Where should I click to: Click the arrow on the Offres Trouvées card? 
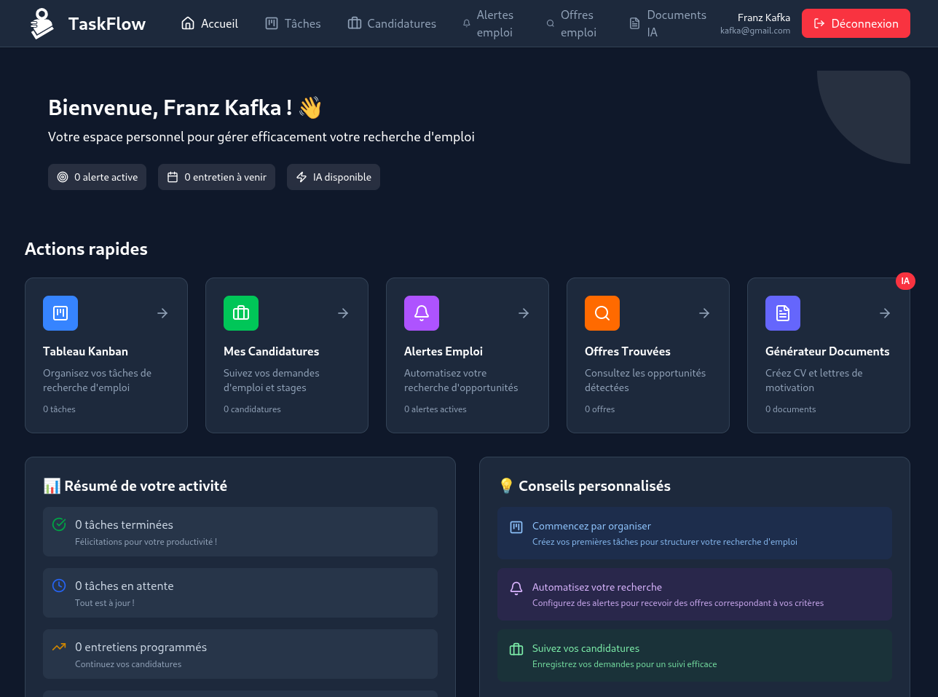[704, 313]
